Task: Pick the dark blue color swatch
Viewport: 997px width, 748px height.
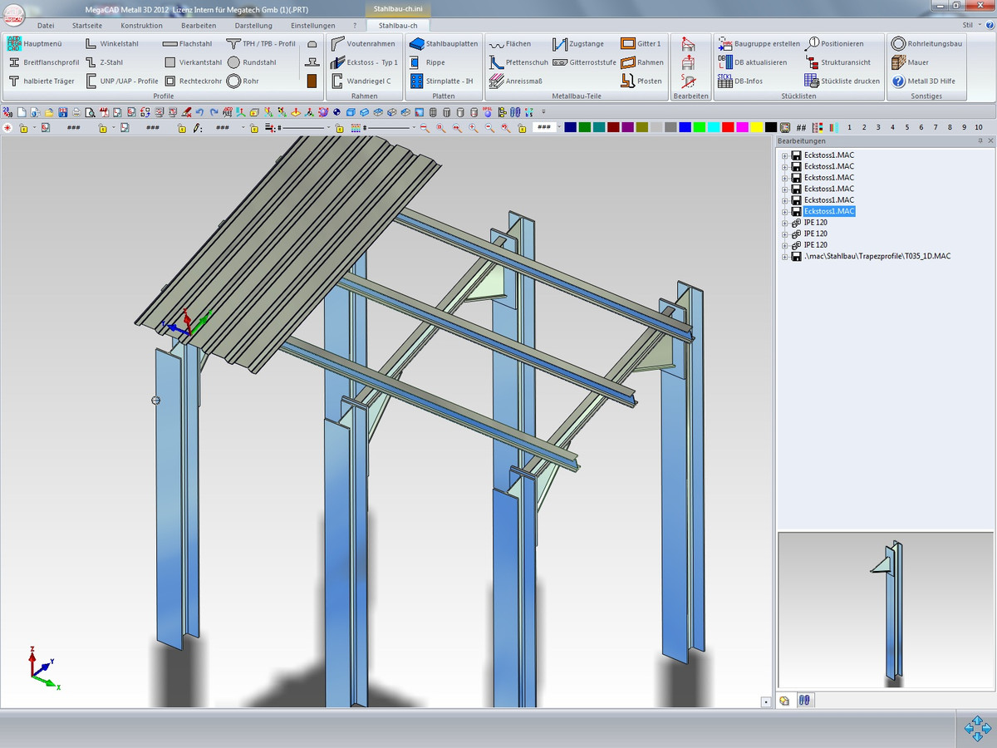Action: (570, 127)
